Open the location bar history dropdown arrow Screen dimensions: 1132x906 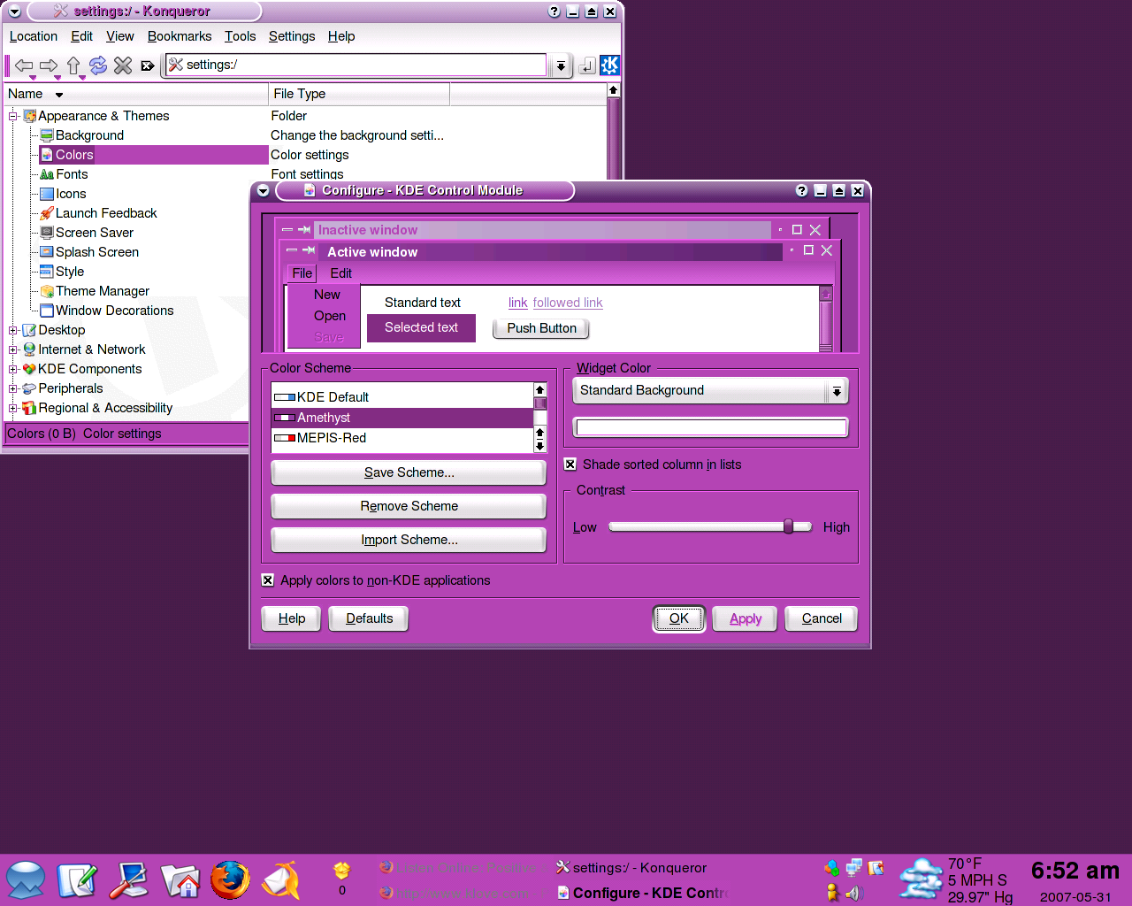click(560, 65)
